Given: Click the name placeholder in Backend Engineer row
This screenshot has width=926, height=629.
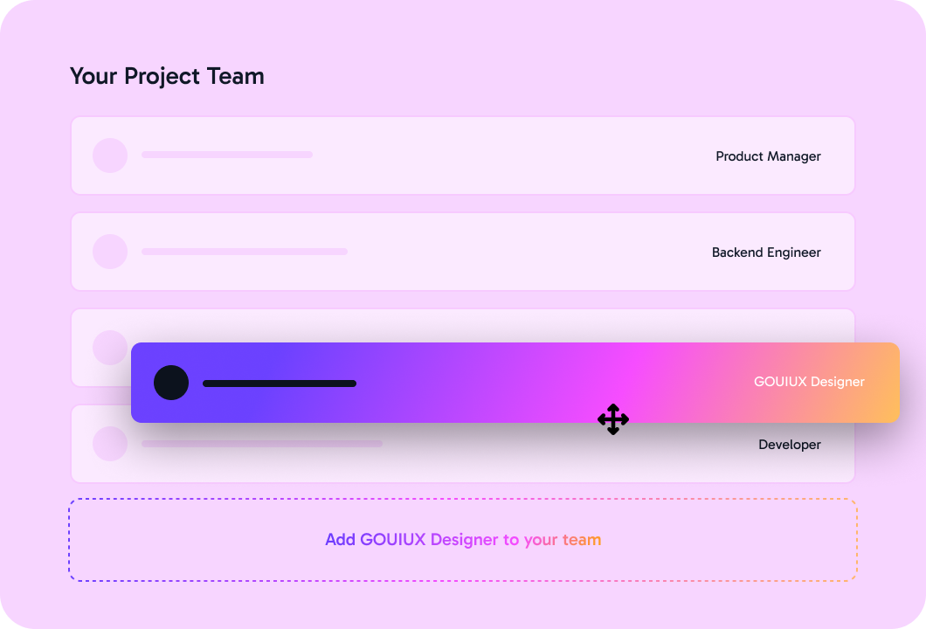Looking at the screenshot, I should (x=245, y=252).
